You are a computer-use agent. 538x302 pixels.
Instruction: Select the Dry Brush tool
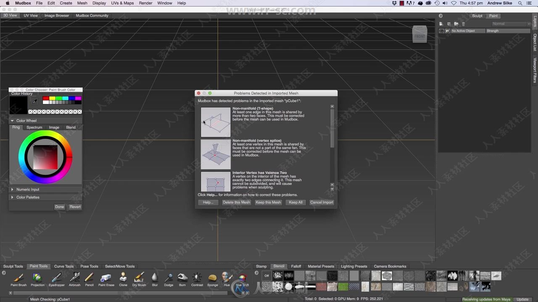[x=139, y=279]
